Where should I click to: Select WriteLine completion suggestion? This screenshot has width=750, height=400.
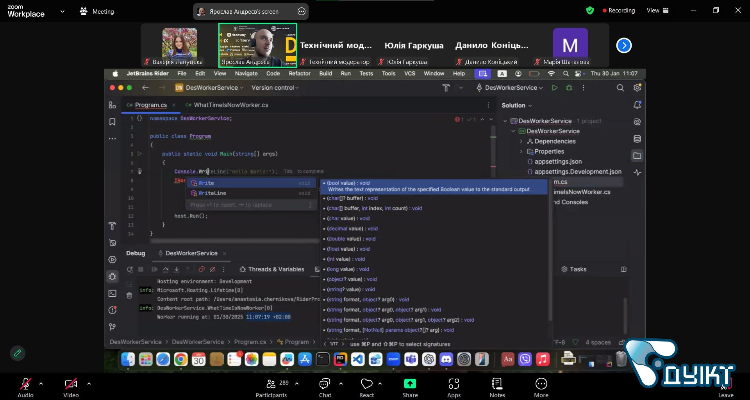tap(251, 193)
